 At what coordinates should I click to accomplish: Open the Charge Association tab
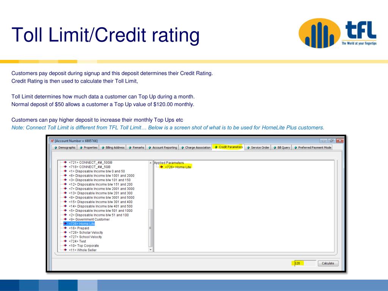(x=195, y=147)
